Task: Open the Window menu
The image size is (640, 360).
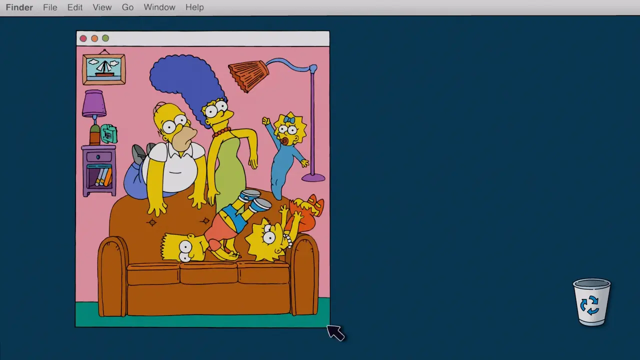Action: click(x=159, y=7)
